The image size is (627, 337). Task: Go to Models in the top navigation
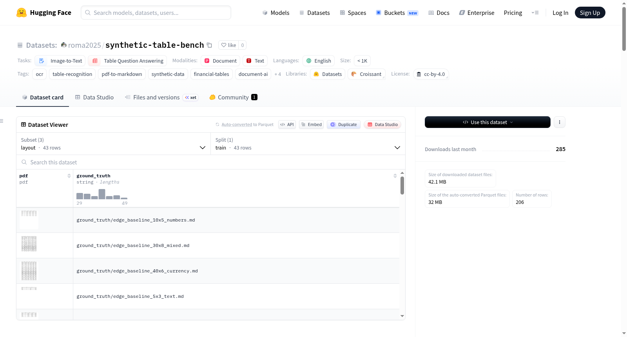pyautogui.click(x=276, y=13)
